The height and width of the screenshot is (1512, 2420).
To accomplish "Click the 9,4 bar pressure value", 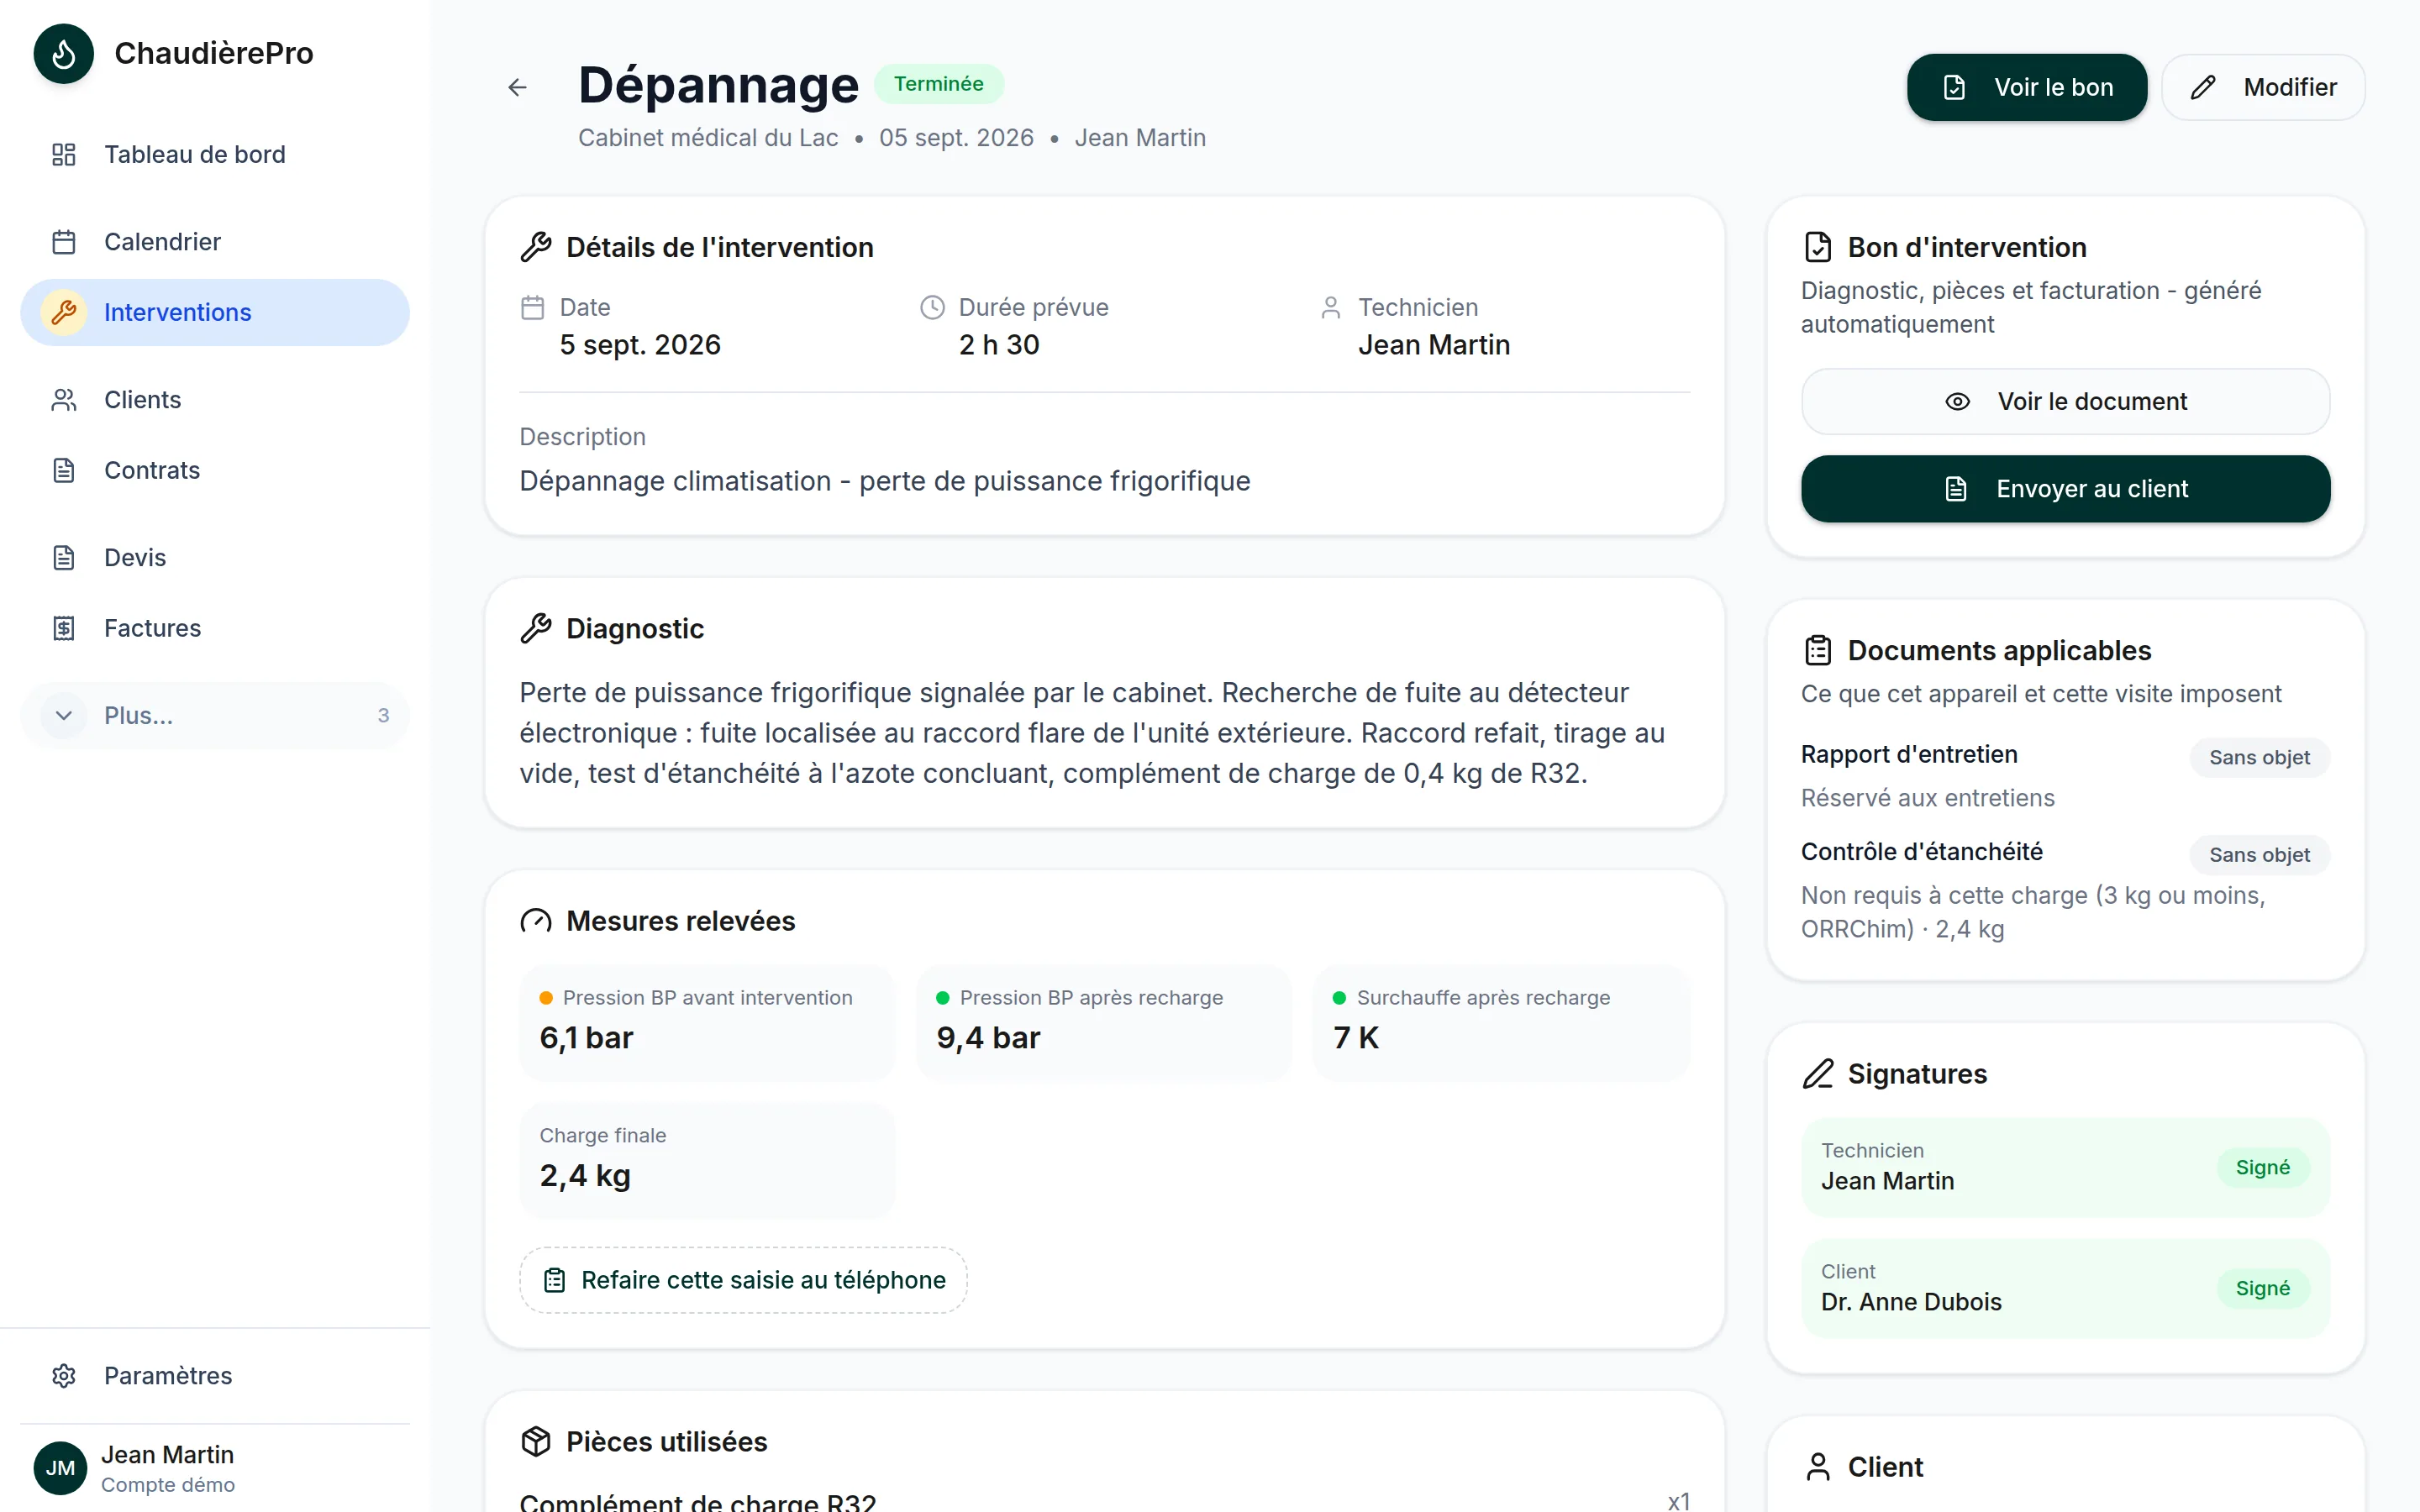I will [x=988, y=1038].
